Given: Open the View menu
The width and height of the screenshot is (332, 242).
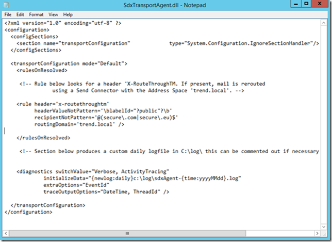Looking at the screenshot, I should point(54,15).
